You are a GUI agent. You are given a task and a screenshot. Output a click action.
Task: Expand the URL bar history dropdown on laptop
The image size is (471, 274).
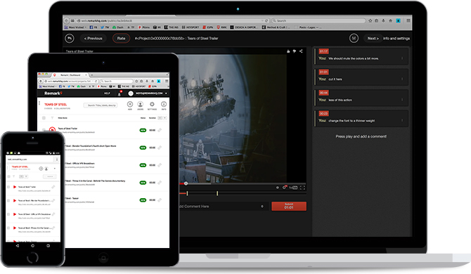pos(262,20)
